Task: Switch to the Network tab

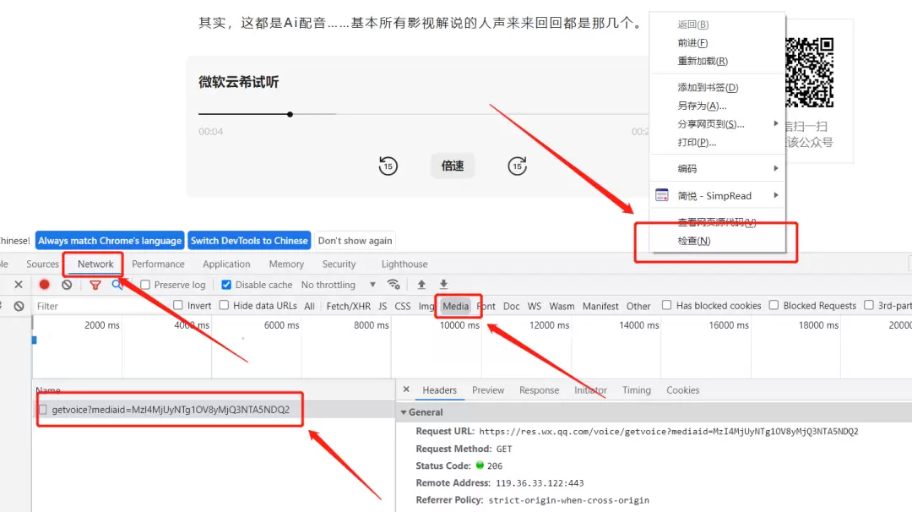Action: 95,264
